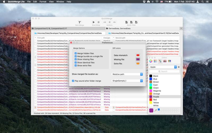Toggle Show identical files checkbox
Image resolution: width=212 pixels, height=133 pixels.
click(76, 63)
